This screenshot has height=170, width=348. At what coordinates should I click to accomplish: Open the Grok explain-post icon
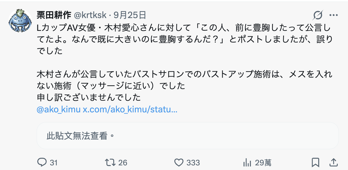click(x=318, y=15)
